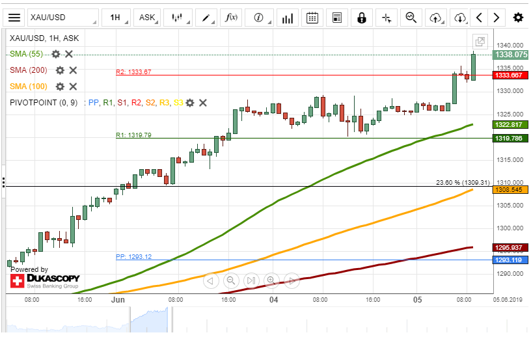Click the R2 price label 1333.667
The height and width of the screenshot is (337, 531).
tap(510, 75)
